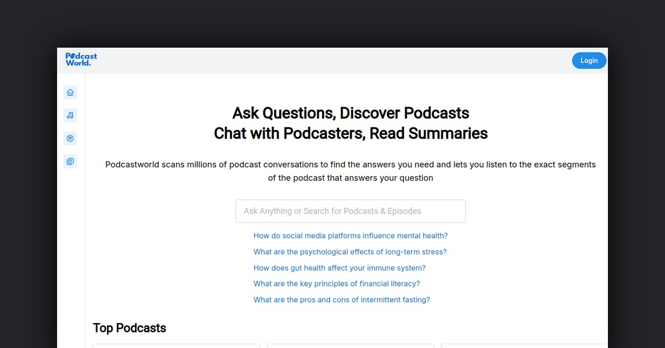Click the financial literacy question link
Image resolution: width=665 pixels, height=348 pixels.
pos(336,283)
